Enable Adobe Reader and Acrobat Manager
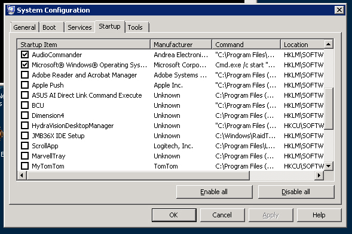Viewport: 352px width, 234px height. pyautogui.click(x=25, y=74)
